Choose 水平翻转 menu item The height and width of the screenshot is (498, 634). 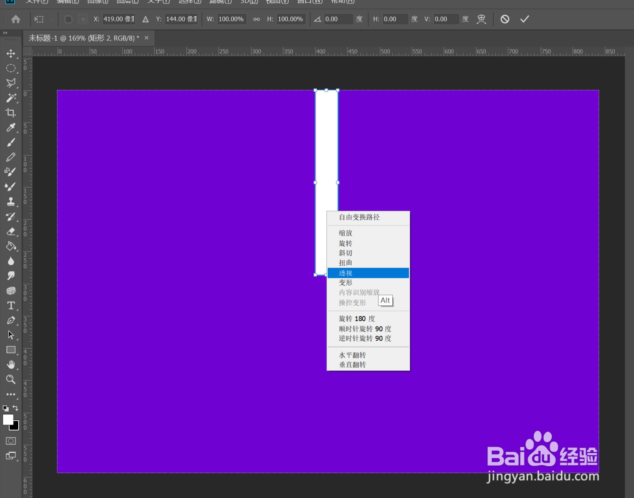(x=368, y=355)
